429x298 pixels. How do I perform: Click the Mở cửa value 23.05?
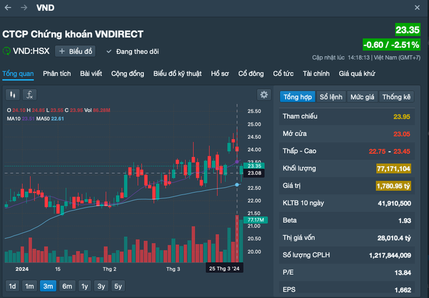[401, 134]
